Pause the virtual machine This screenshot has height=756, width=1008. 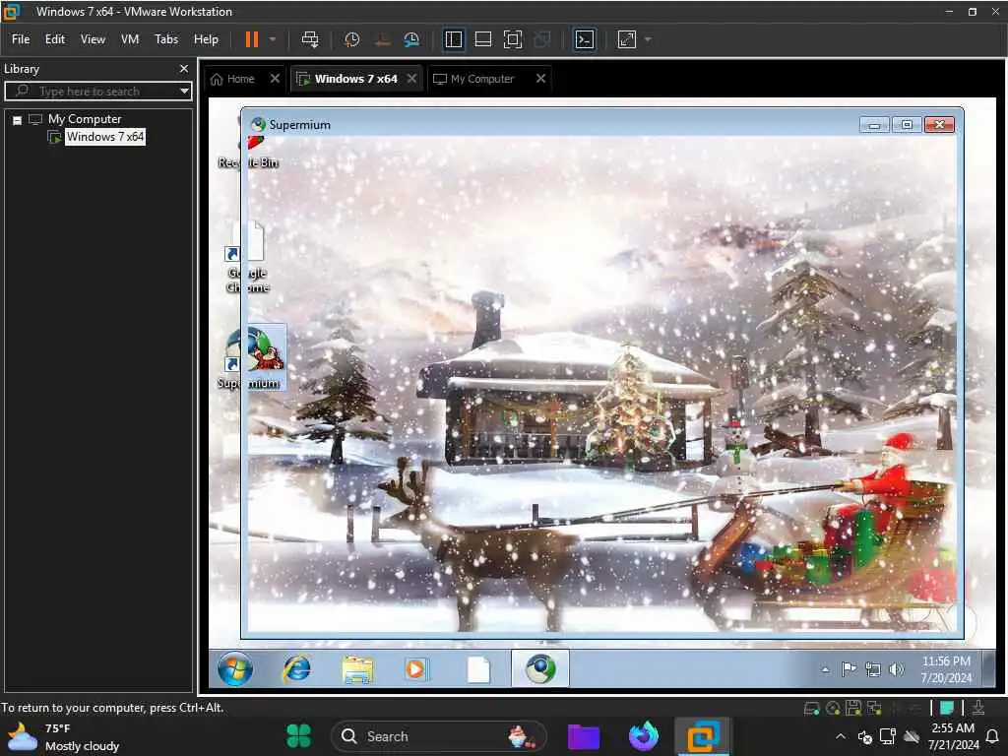[251, 39]
